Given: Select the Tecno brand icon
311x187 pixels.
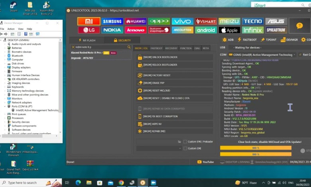Looking at the screenshot, I should tap(253, 21).
